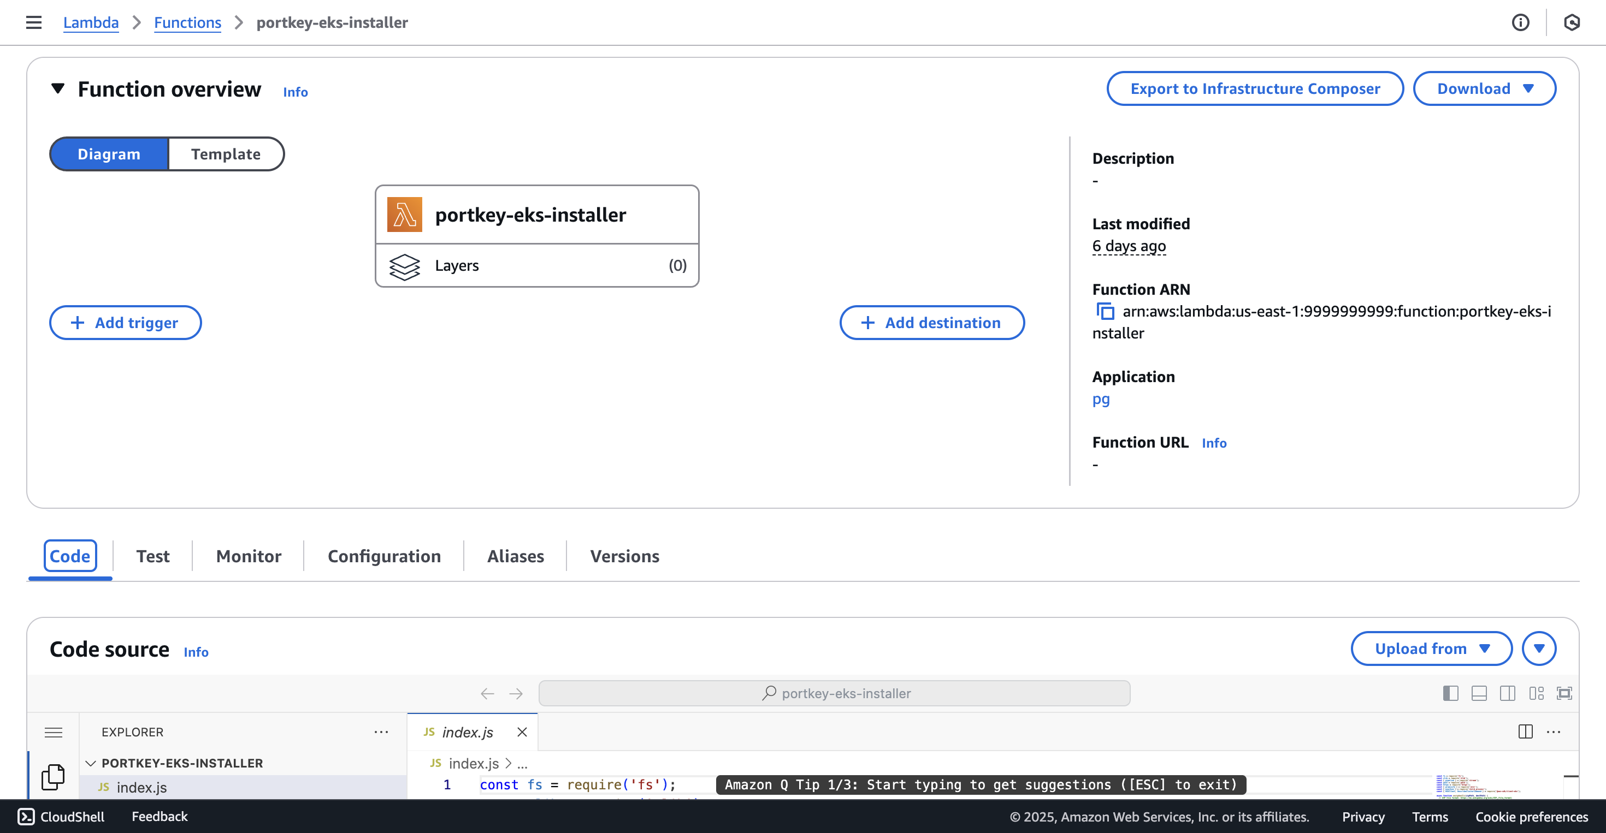Open the hamburger navigation menu icon
This screenshot has width=1606, height=833.
34,22
